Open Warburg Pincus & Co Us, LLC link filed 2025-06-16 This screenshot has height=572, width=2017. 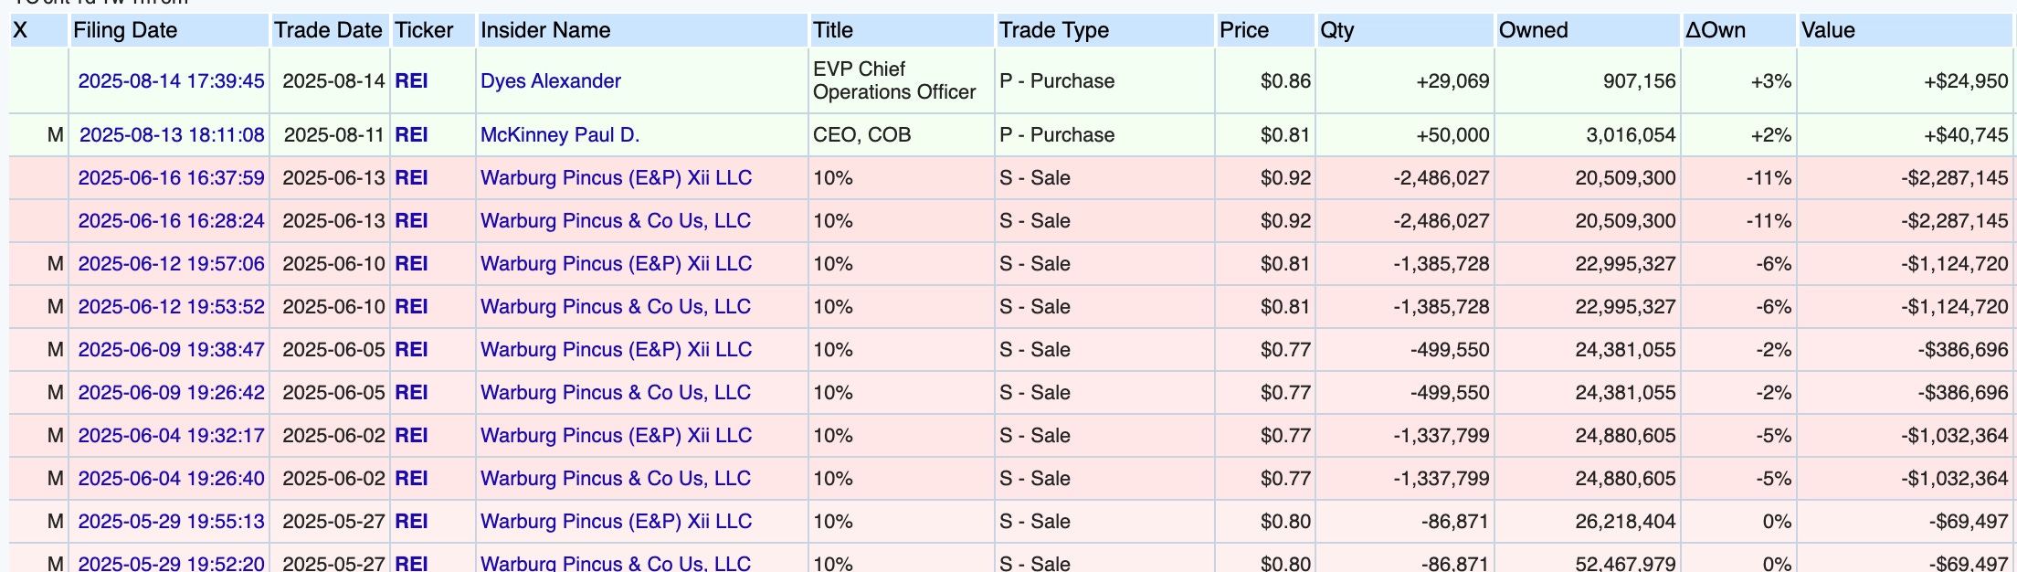(x=616, y=220)
